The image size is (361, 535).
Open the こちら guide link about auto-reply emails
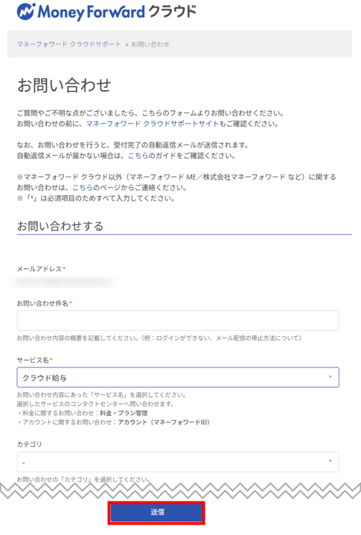[138, 156]
